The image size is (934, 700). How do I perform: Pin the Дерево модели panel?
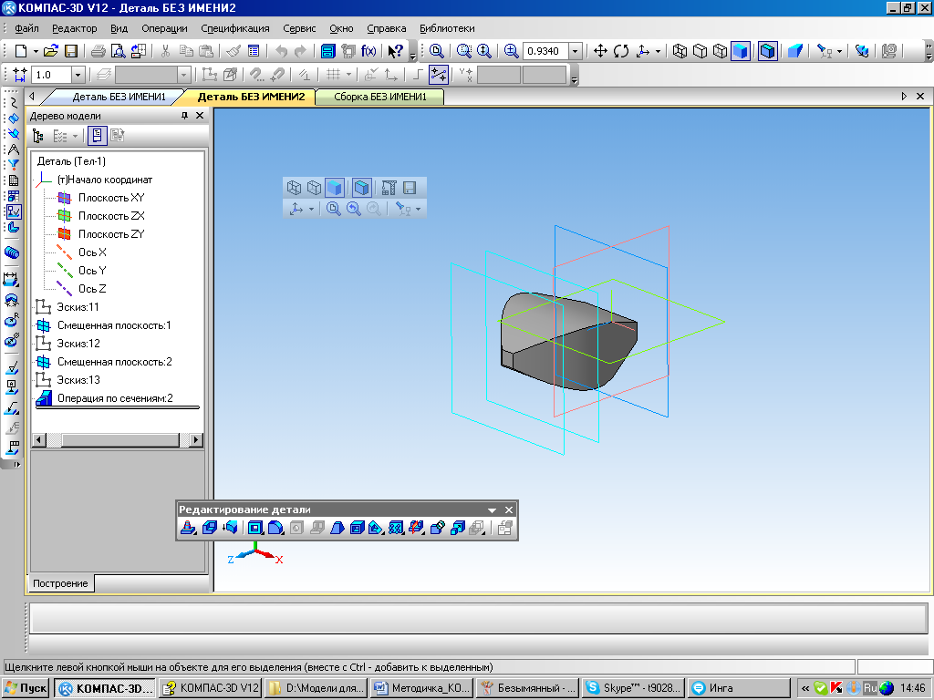pyautogui.click(x=184, y=116)
